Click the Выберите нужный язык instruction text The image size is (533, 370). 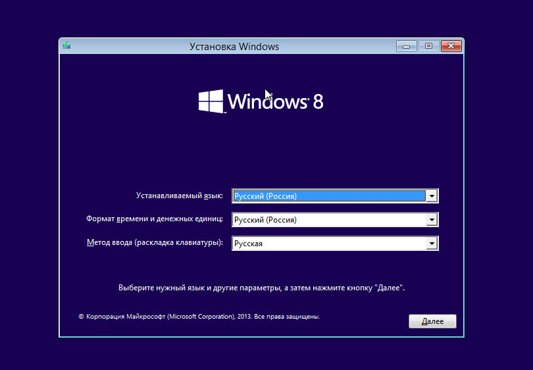pyautogui.click(x=261, y=288)
